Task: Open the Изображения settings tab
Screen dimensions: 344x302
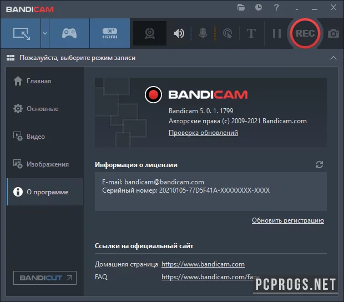Action: coord(45,164)
